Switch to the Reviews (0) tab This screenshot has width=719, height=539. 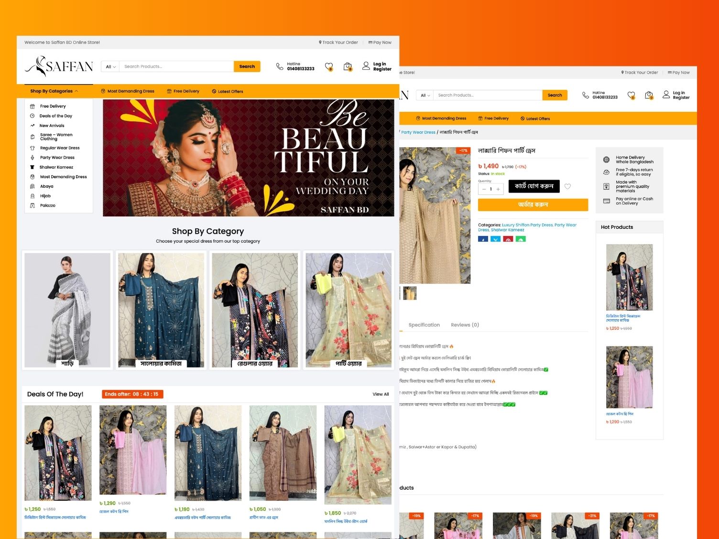click(x=465, y=325)
